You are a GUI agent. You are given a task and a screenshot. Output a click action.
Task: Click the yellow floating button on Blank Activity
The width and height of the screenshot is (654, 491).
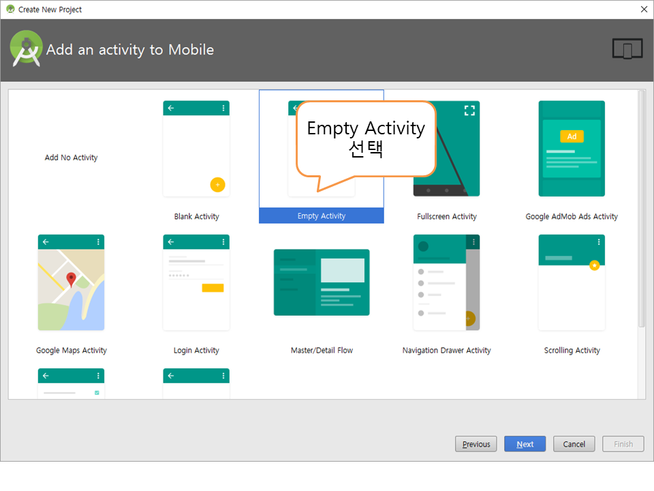[217, 184]
